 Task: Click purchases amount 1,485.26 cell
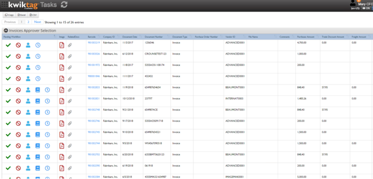point(302,98)
